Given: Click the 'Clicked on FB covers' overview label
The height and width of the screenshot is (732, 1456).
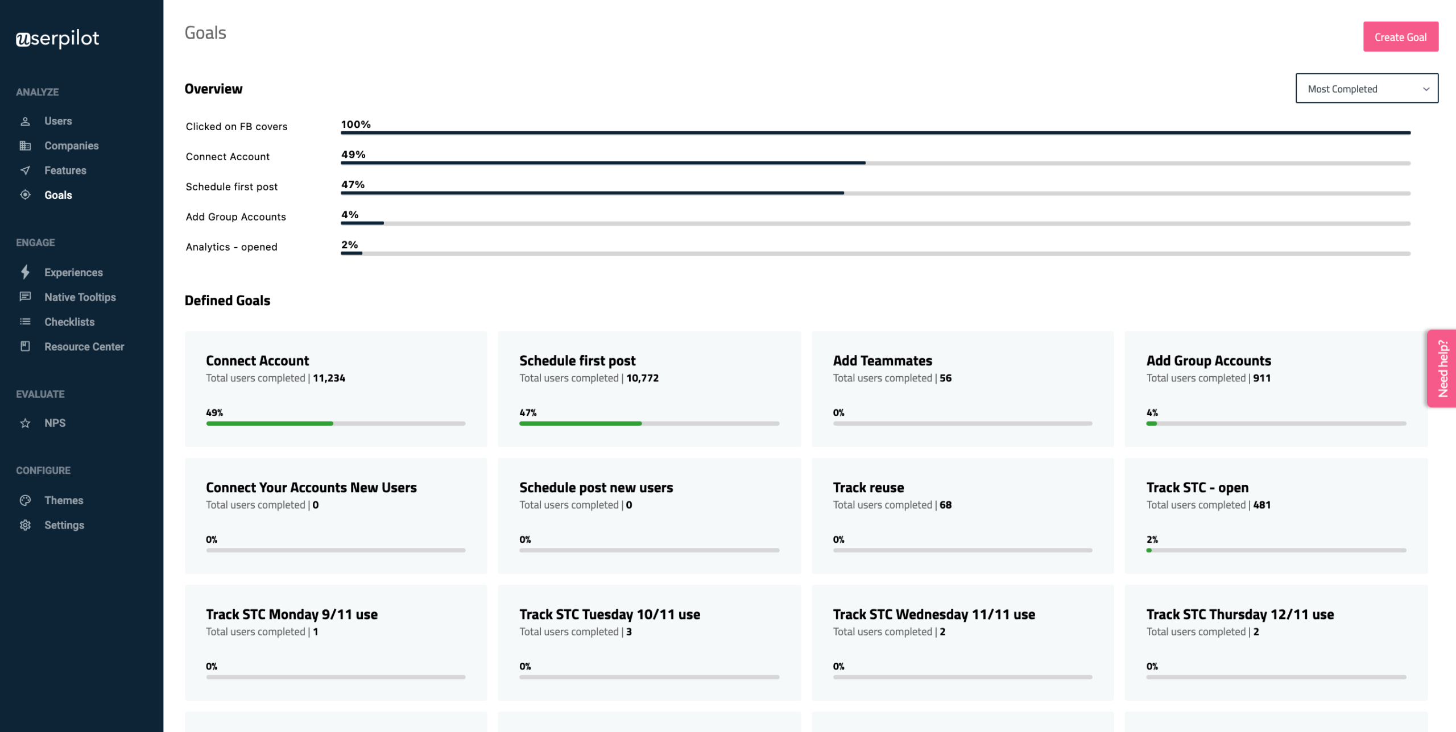Looking at the screenshot, I should pos(237,126).
